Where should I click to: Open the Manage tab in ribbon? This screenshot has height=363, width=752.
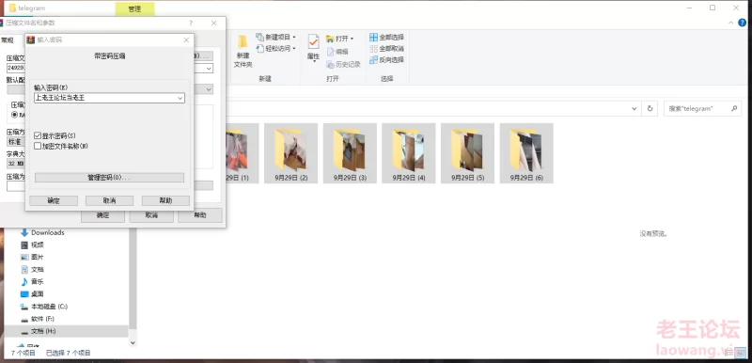(x=134, y=8)
